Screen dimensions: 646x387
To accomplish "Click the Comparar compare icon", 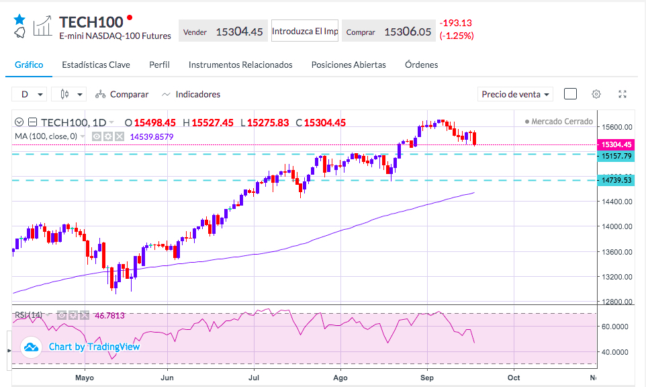I will [x=100, y=94].
